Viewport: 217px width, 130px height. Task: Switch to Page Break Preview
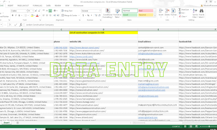(x=197, y=127)
